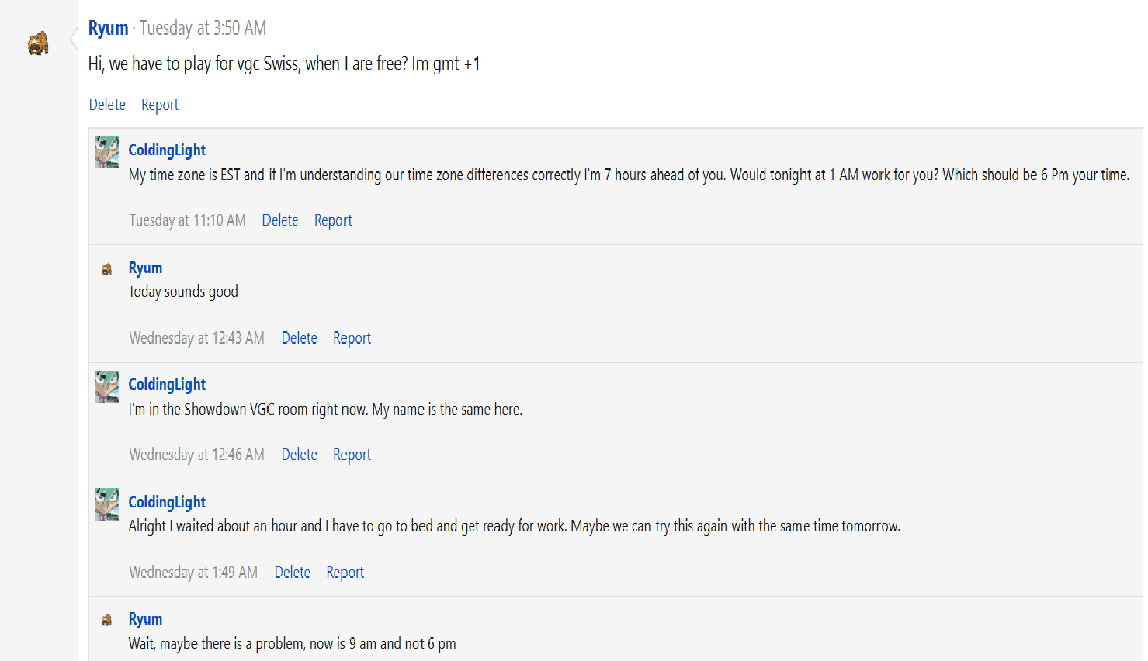Viewport: 1148px width, 661px height.
Task: Delete Ryum's original profile post
Action: tap(107, 105)
